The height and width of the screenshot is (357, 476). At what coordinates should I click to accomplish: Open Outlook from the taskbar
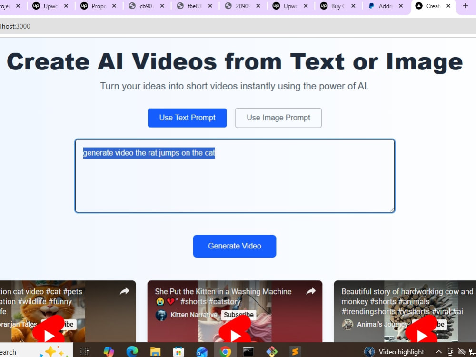pos(201,352)
